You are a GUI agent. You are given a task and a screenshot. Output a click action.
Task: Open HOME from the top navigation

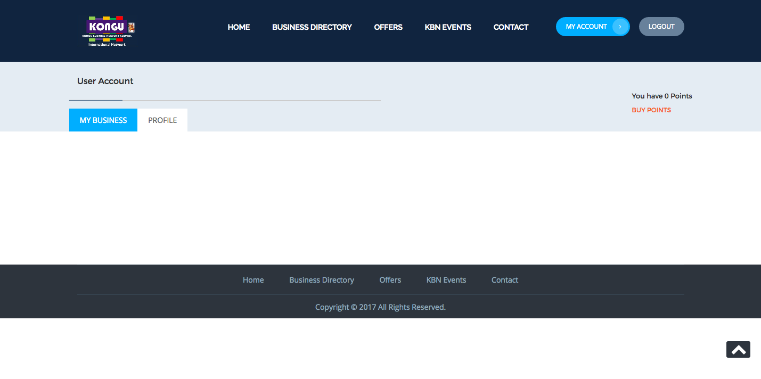(x=239, y=27)
